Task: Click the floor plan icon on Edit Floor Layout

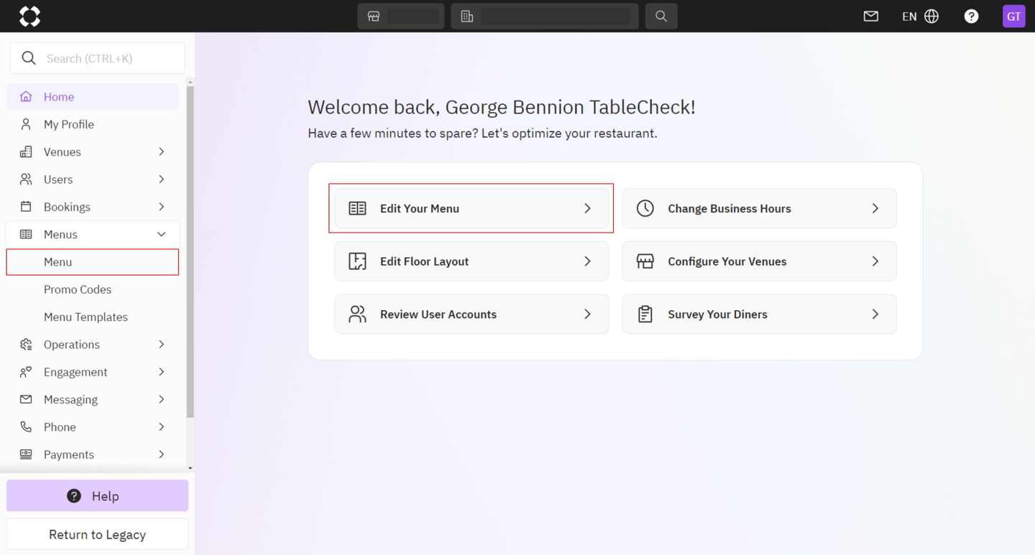Action: 357,261
